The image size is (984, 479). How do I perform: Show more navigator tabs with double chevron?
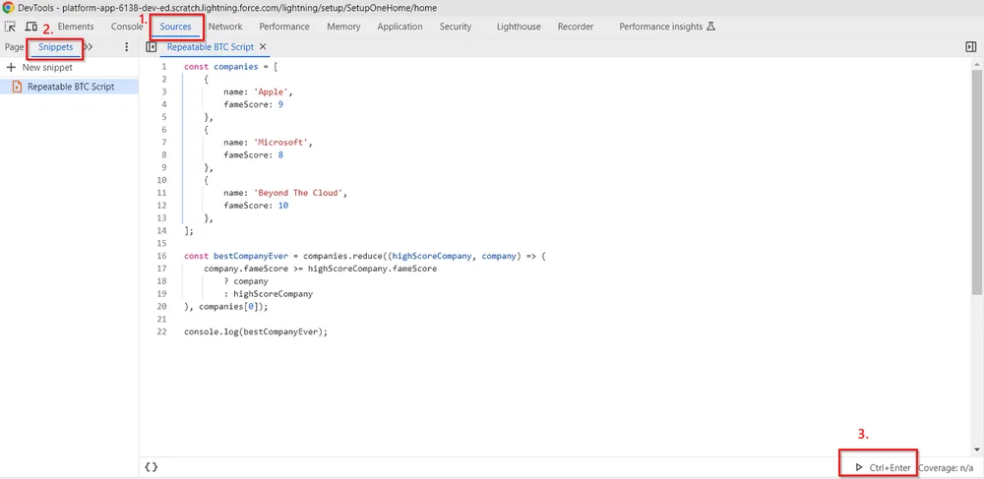[89, 47]
